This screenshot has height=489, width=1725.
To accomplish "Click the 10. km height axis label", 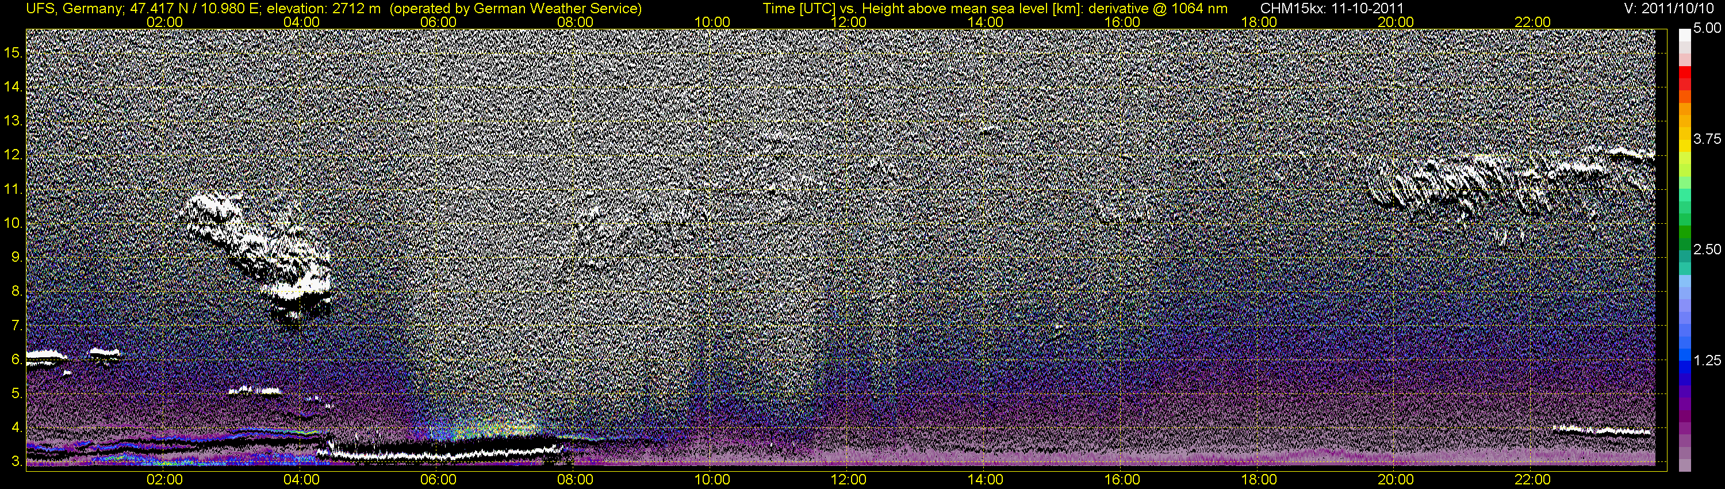I will [12, 223].
